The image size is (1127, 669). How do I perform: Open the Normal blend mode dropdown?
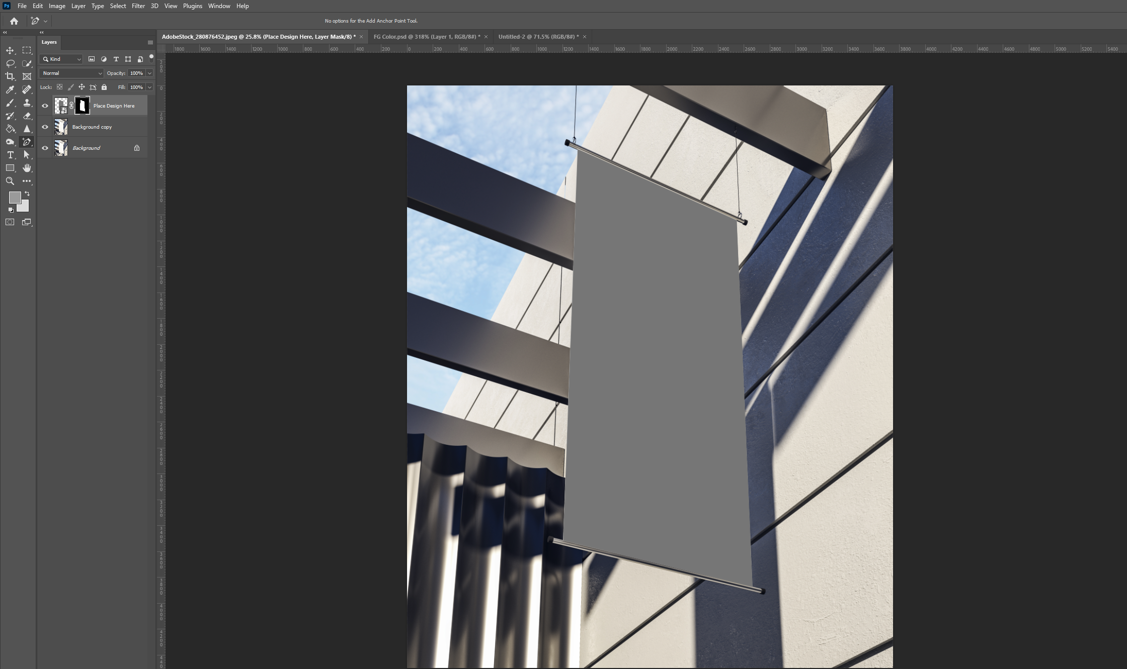(x=71, y=73)
